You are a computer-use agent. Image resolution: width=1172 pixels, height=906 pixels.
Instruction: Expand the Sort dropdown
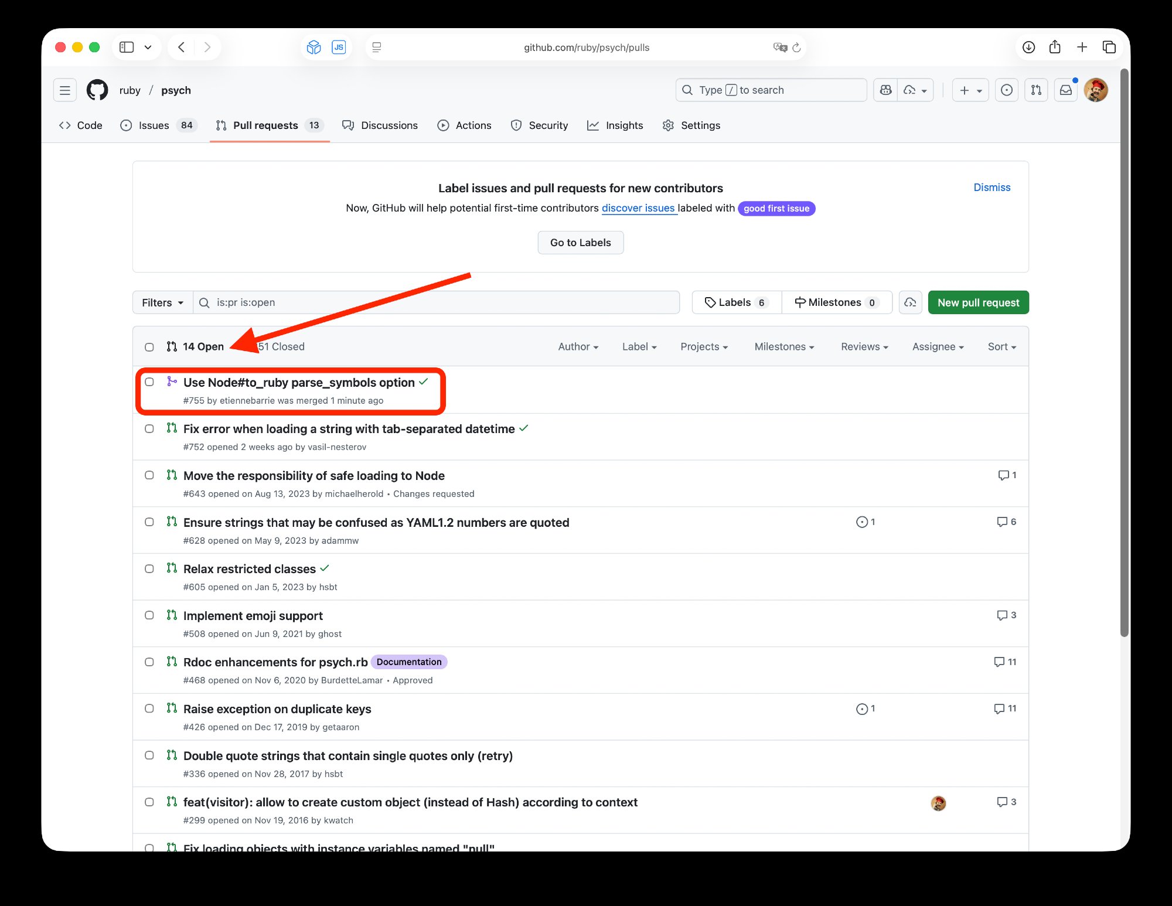point(1001,347)
